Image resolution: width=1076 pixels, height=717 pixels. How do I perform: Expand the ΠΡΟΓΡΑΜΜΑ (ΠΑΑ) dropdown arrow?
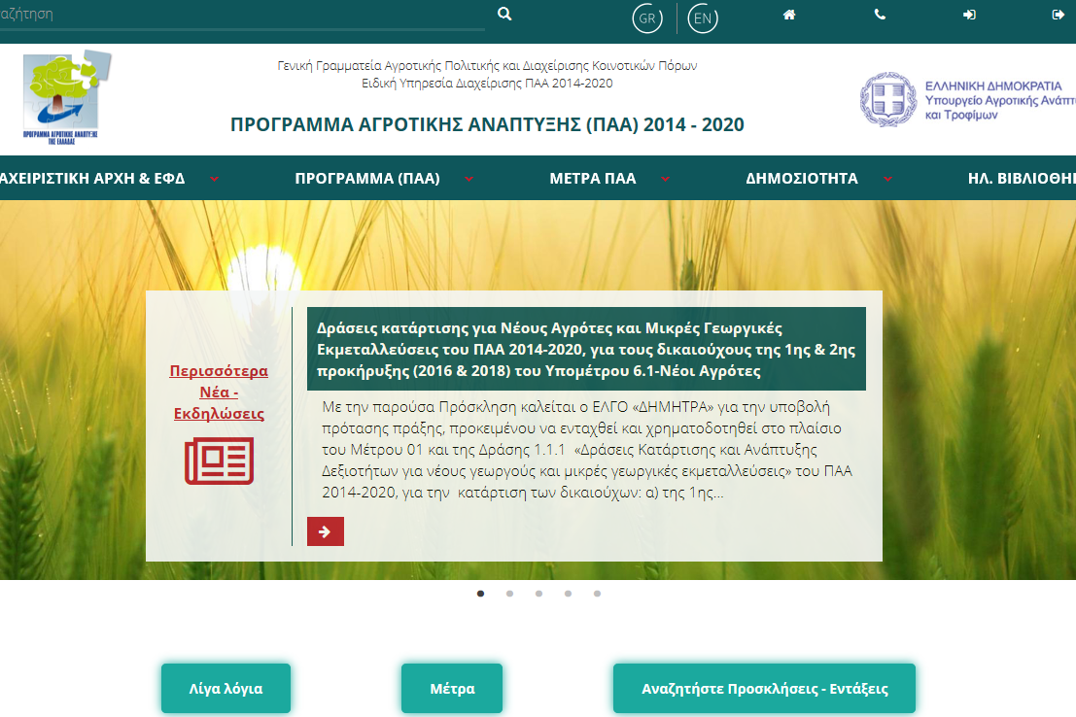click(469, 179)
